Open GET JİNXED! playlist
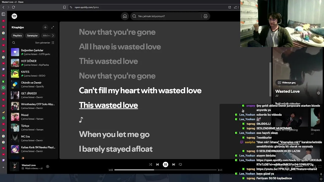The width and height of the screenshot is (324, 182). [x=33, y=95]
